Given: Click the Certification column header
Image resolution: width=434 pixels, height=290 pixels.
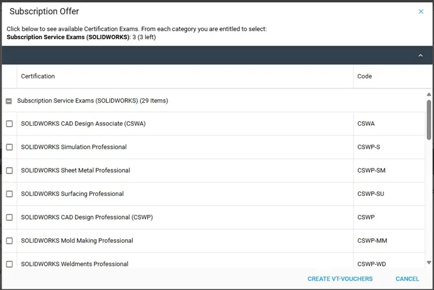Looking at the screenshot, I should coord(185,76).
